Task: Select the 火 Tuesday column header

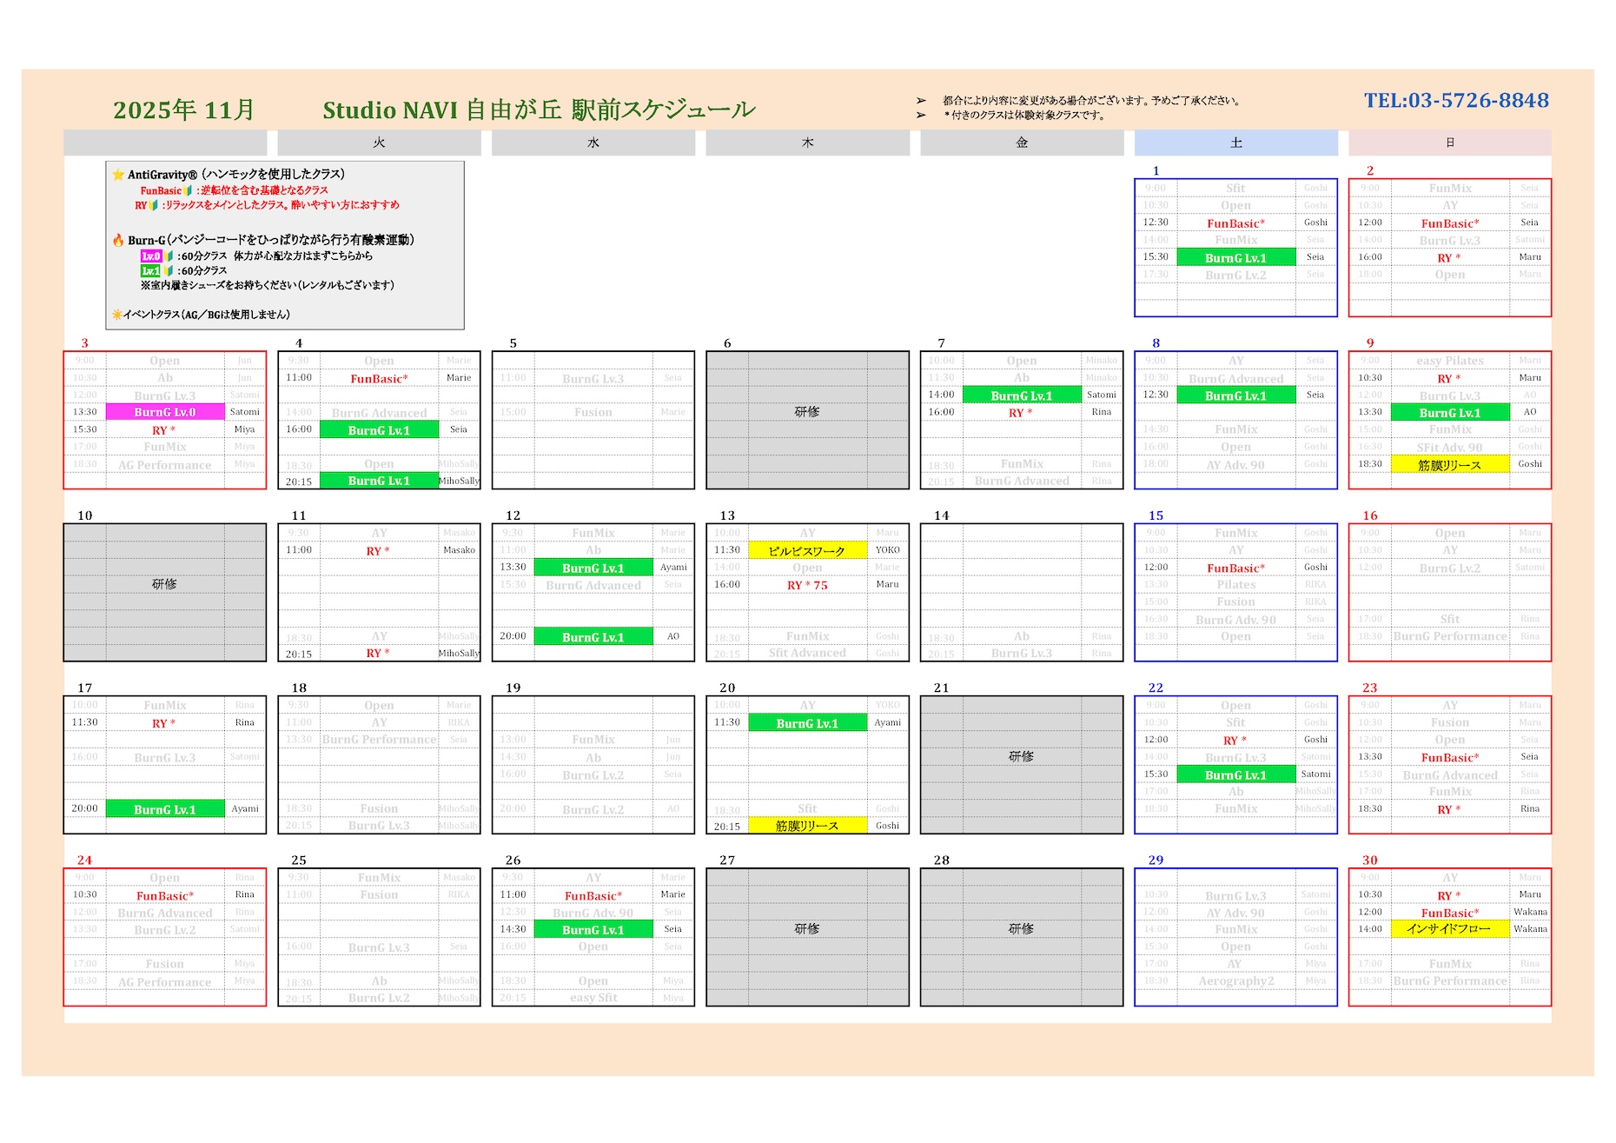Action: tap(379, 143)
